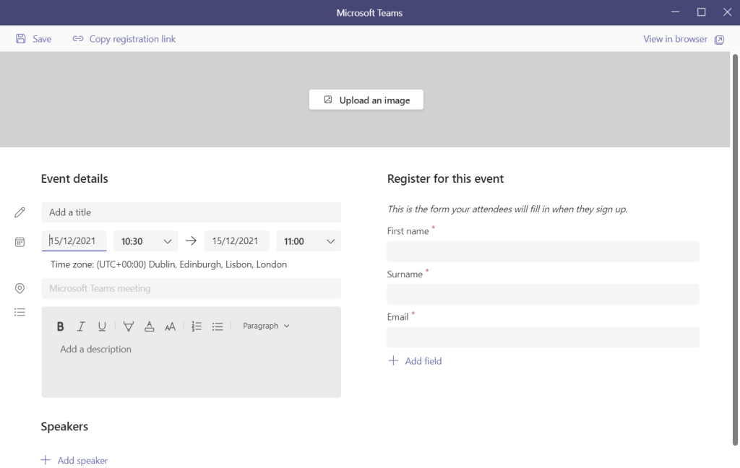Open View in browser

click(676, 39)
